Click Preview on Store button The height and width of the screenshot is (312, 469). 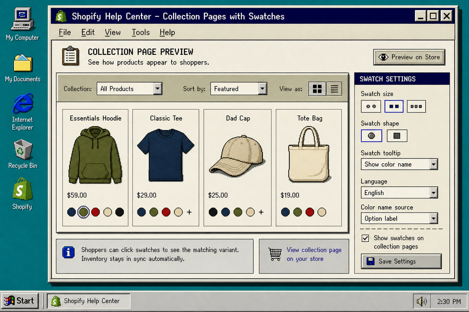[x=409, y=57]
